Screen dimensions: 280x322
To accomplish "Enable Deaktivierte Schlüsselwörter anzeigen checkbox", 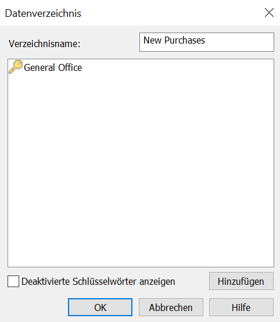I will [13, 281].
